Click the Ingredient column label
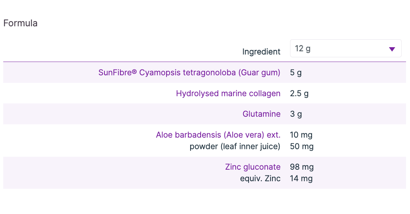410x214 pixels. pyautogui.click(x=261, y=52)
